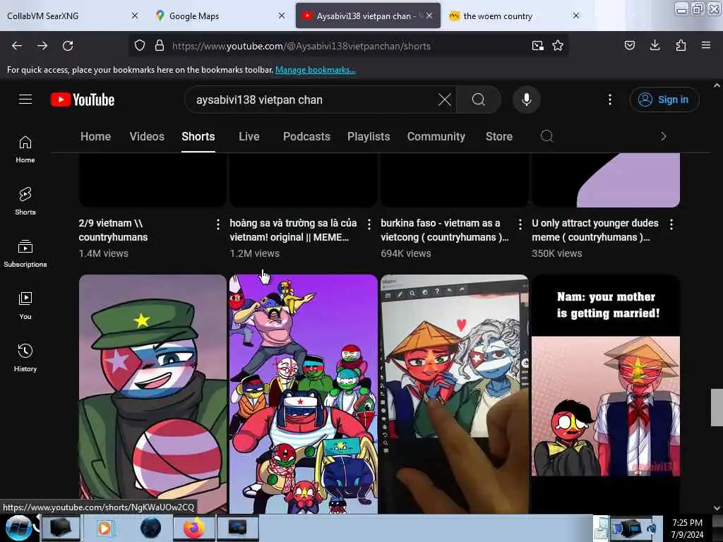Go to YouTube home via logo

tap(83, 100)
